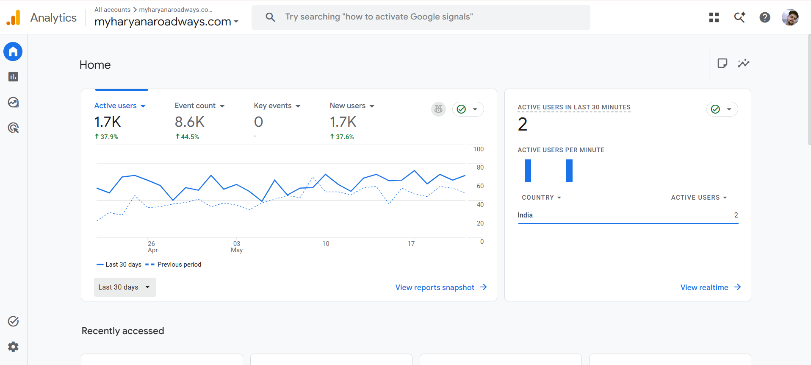
Task: Open Setup Assistant checkmark icon
Action: 13,321
